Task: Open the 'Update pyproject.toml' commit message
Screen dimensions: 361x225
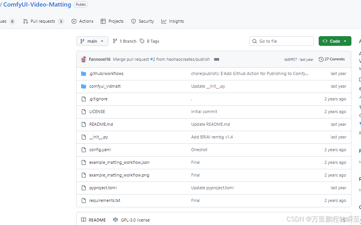Action: [212, 188]
